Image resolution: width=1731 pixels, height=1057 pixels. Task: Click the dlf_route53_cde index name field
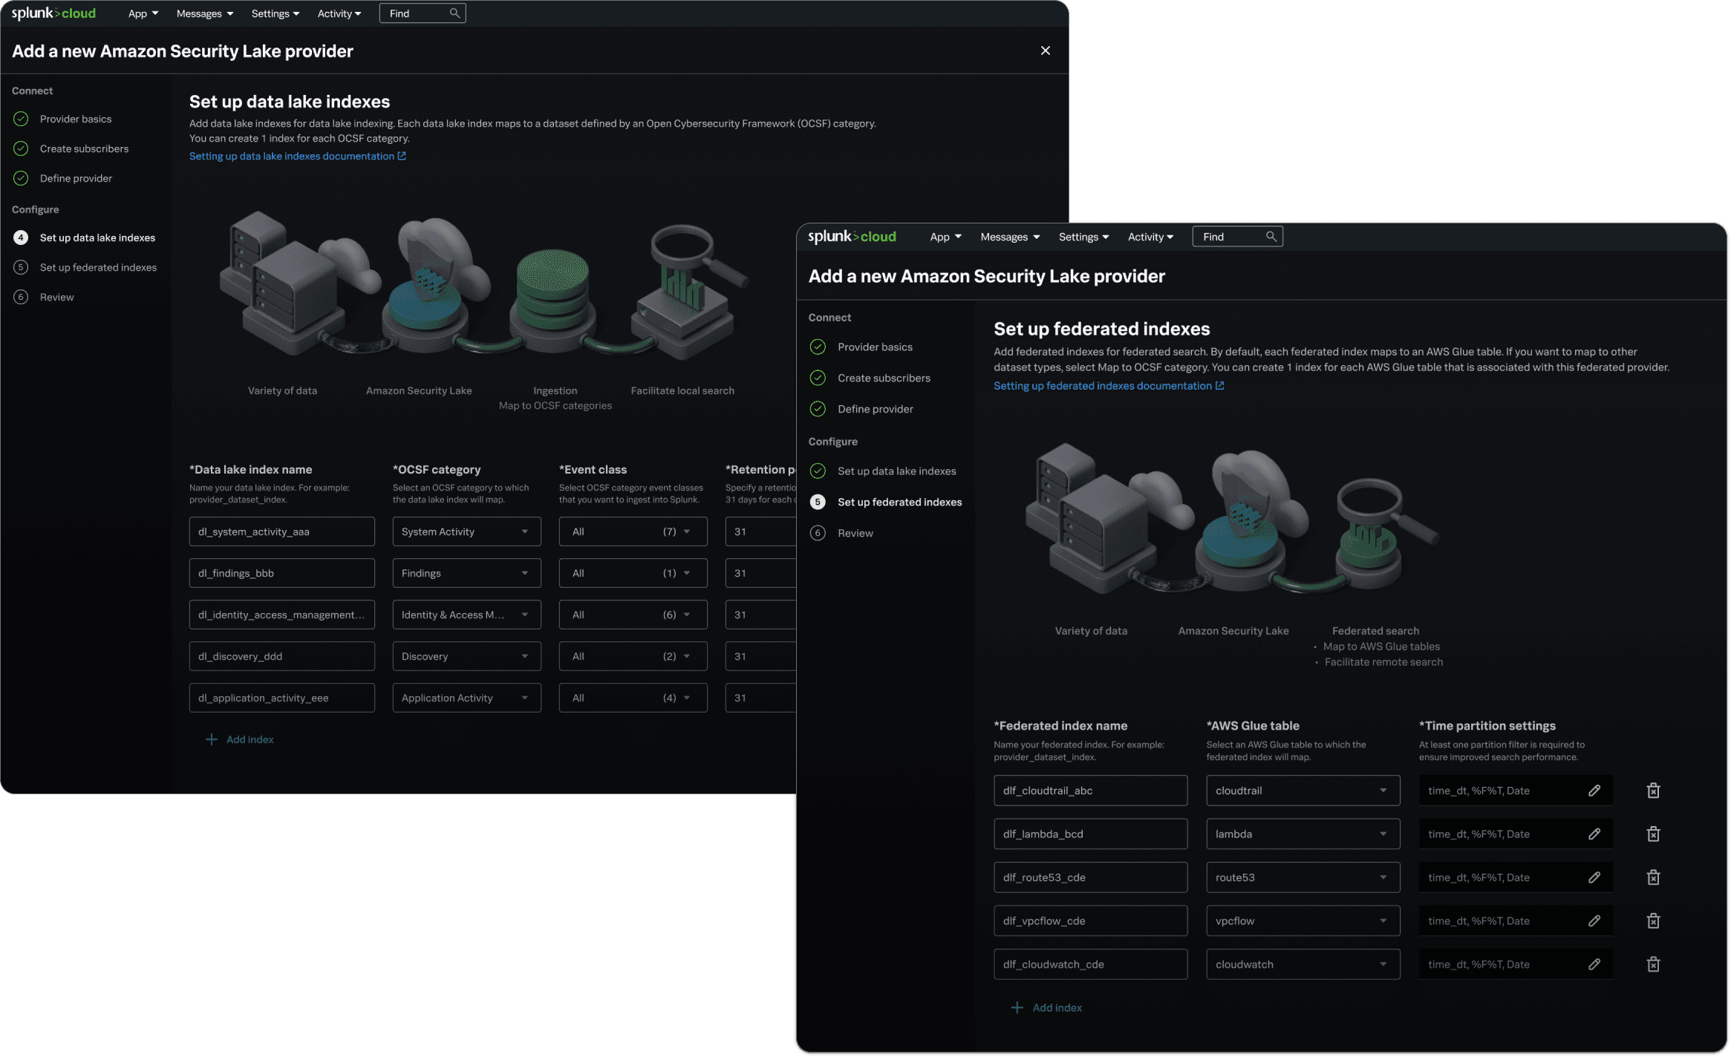[x=1090, y=877]
